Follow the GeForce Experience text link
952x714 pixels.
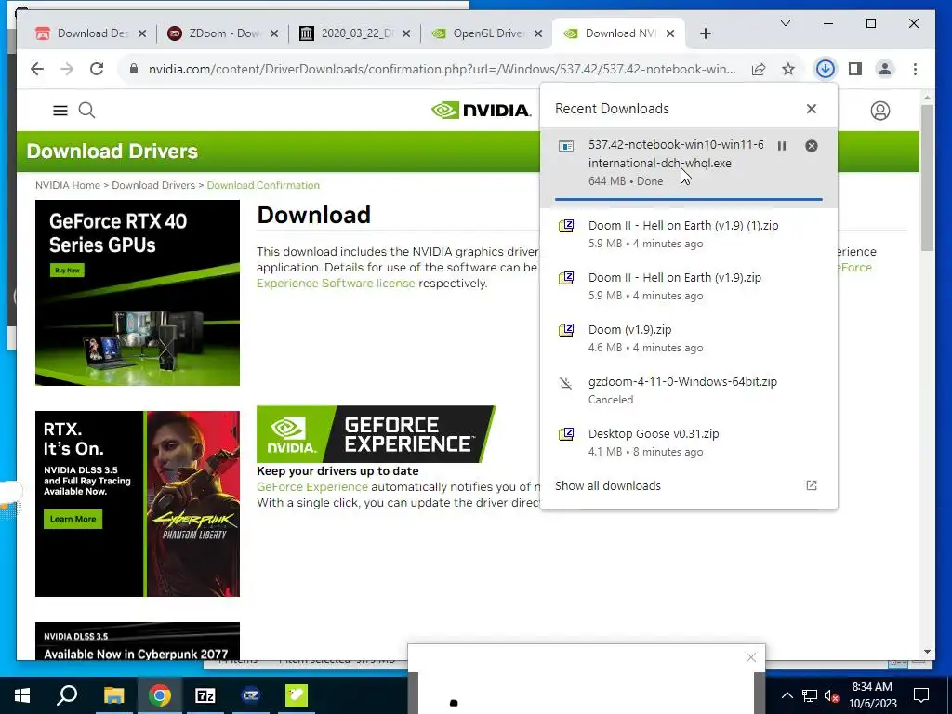[312, 487]
